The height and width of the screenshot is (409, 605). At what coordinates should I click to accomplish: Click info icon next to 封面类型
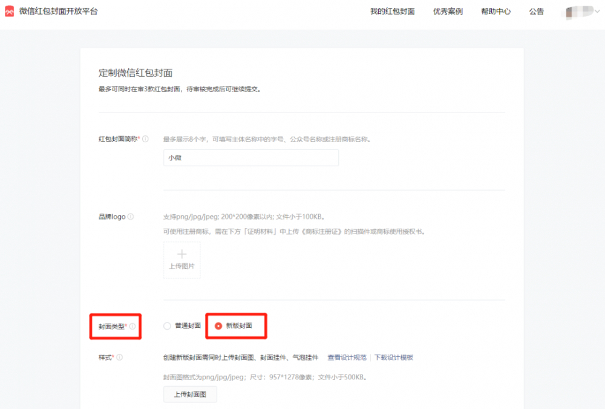(132, 327)
